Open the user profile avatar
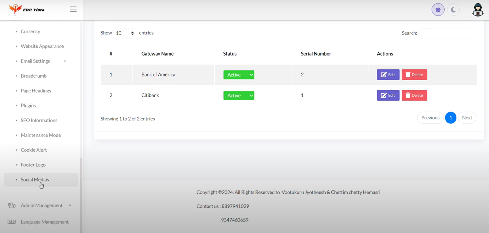This screenshot has height=233, width=489. (x=478, y=10)
